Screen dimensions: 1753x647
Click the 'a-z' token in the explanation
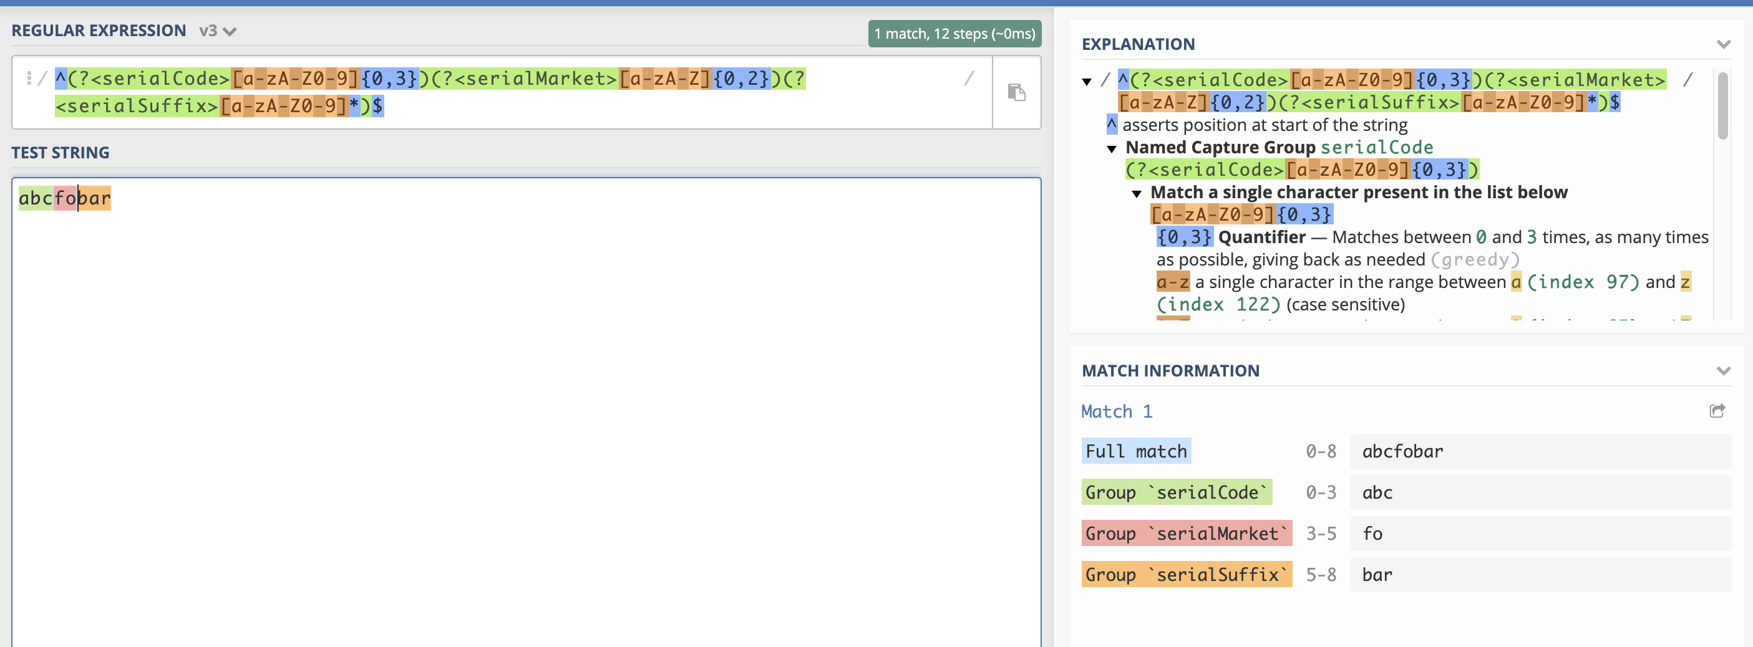(x=1173, y=282)
